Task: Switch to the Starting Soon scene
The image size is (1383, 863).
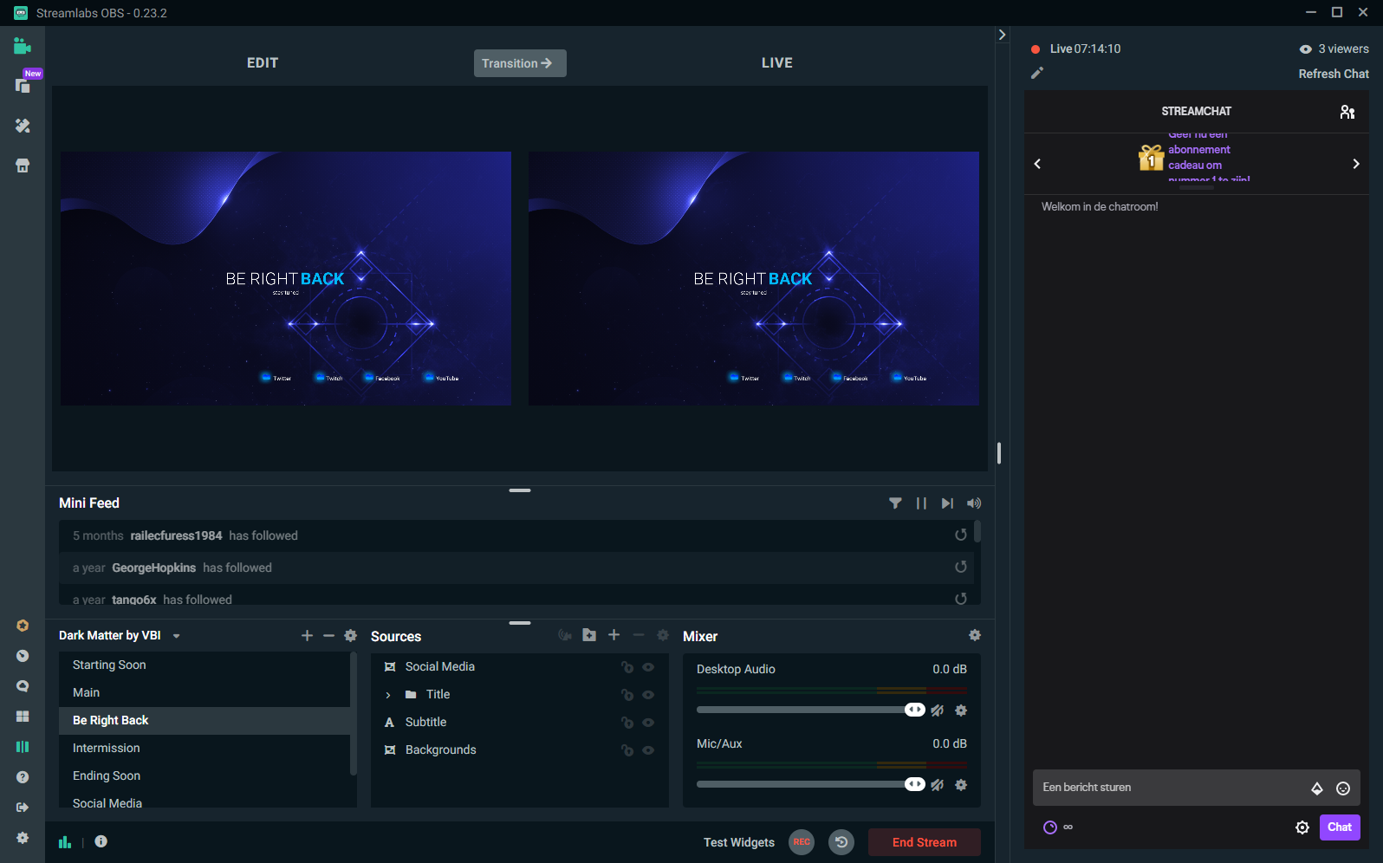Action: (x=109, y=665)
